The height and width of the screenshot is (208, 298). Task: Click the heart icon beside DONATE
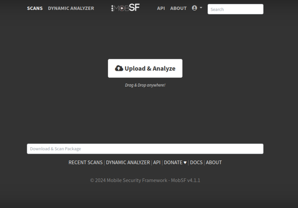click(x=185, y=163)
